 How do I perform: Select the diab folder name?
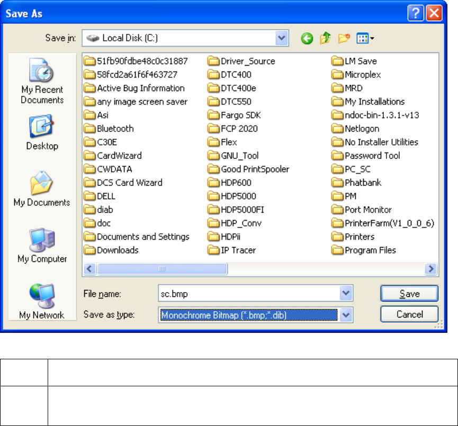pos(105,210)
